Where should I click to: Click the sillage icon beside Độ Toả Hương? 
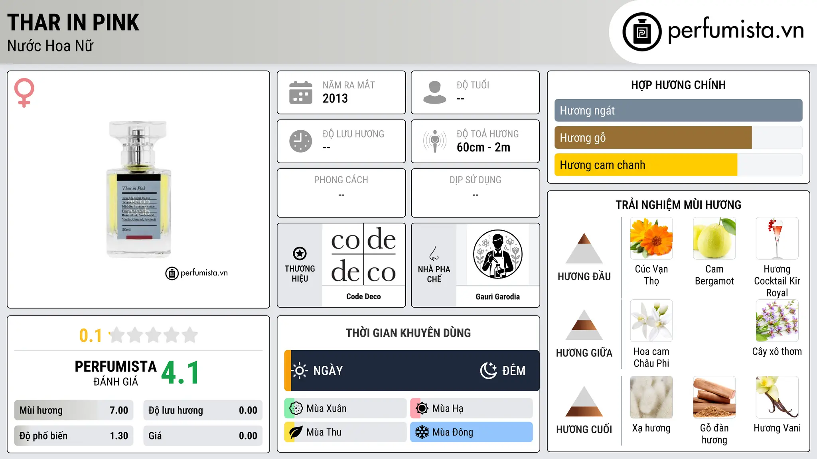(434, 141)
